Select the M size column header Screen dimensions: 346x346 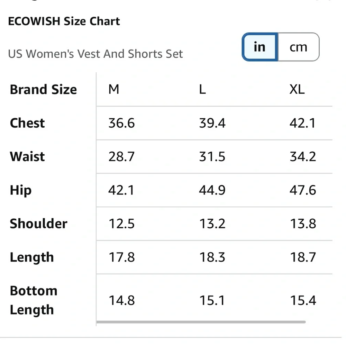pos(114,90)
